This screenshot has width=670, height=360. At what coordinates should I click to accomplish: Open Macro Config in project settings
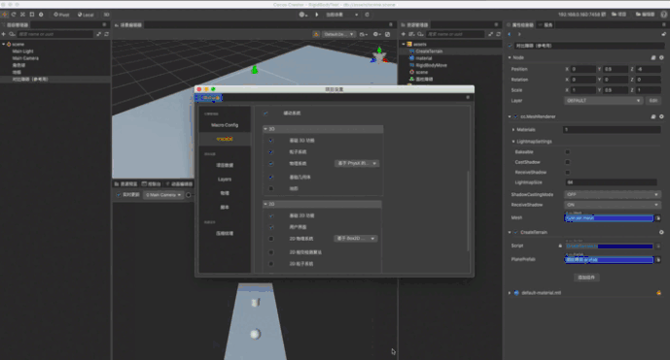click(225, 125)
